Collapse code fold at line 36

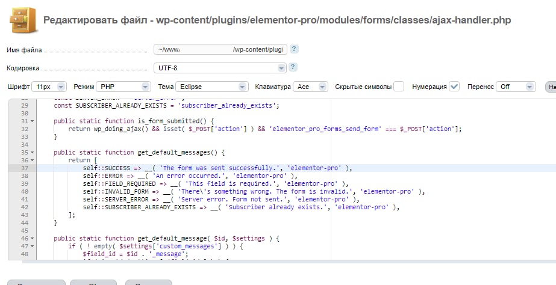pos(33,160)
